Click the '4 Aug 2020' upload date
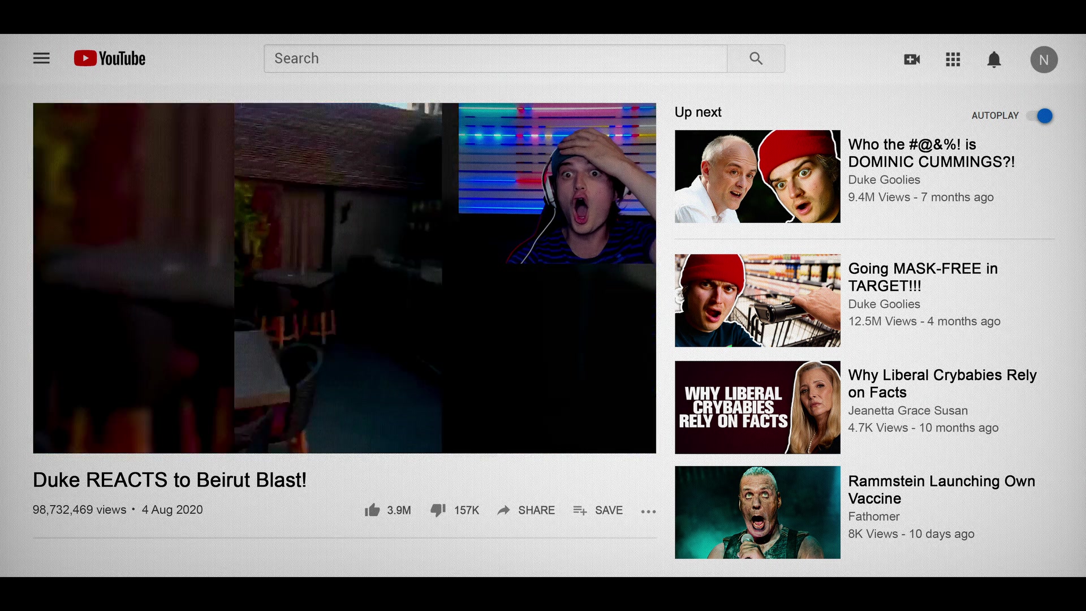The width and height of the screenshot is (1086, 611). (172, 510)
